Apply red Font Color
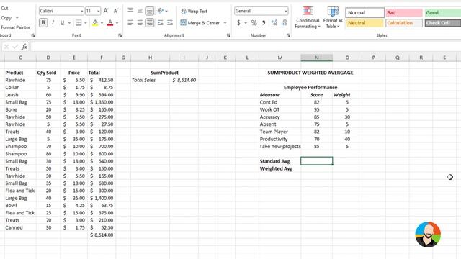This screenshot has width=461, height=259. point(110,22)
